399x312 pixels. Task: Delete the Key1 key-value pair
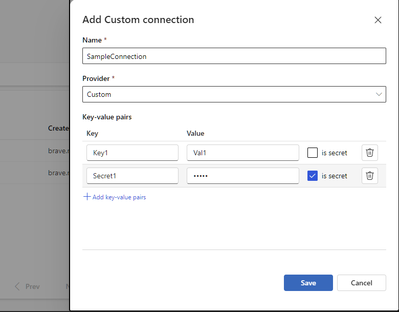[370, 153]
